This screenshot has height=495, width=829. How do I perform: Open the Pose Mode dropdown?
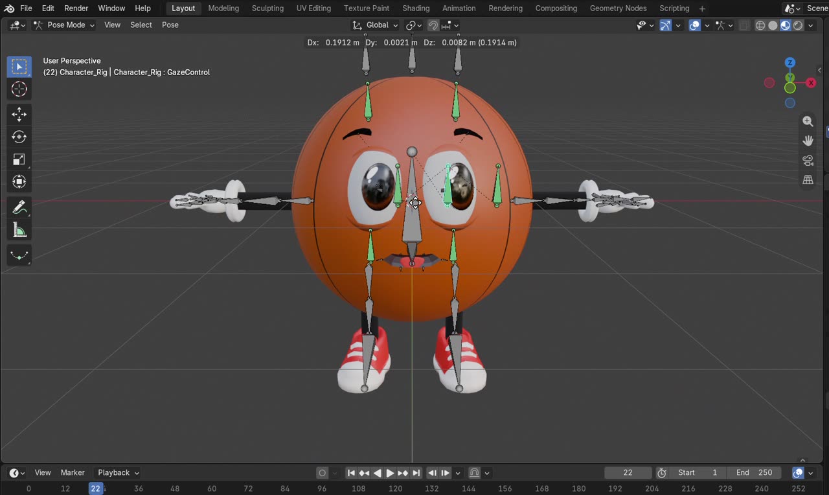63,25
